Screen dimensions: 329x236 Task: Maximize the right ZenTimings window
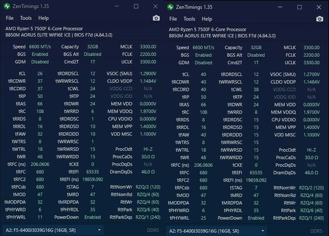click(x=299, y=7)
